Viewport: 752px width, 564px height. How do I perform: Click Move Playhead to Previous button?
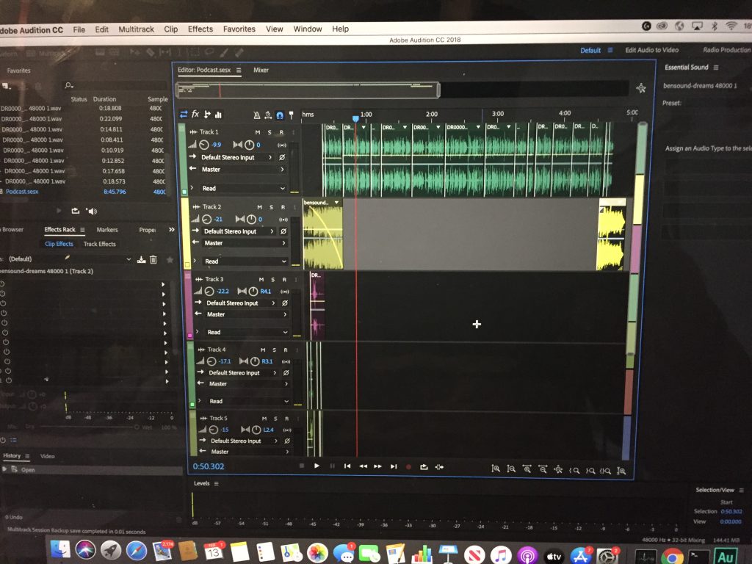point(347,466)
